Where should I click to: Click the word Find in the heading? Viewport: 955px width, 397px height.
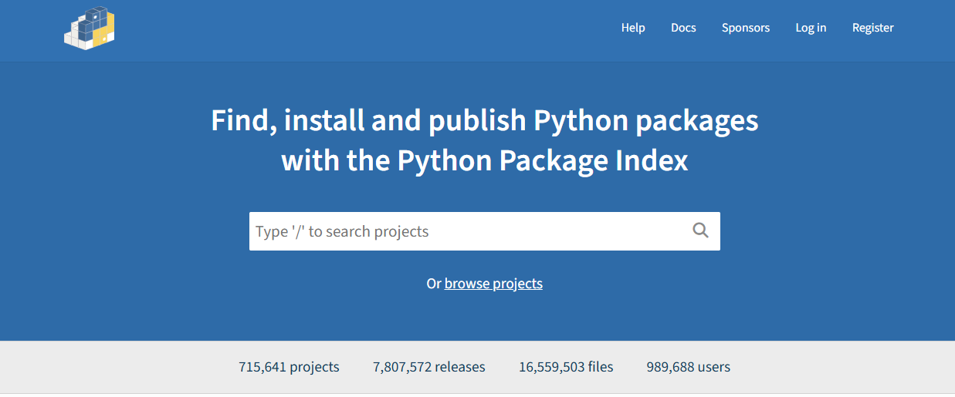click(239, 121)
